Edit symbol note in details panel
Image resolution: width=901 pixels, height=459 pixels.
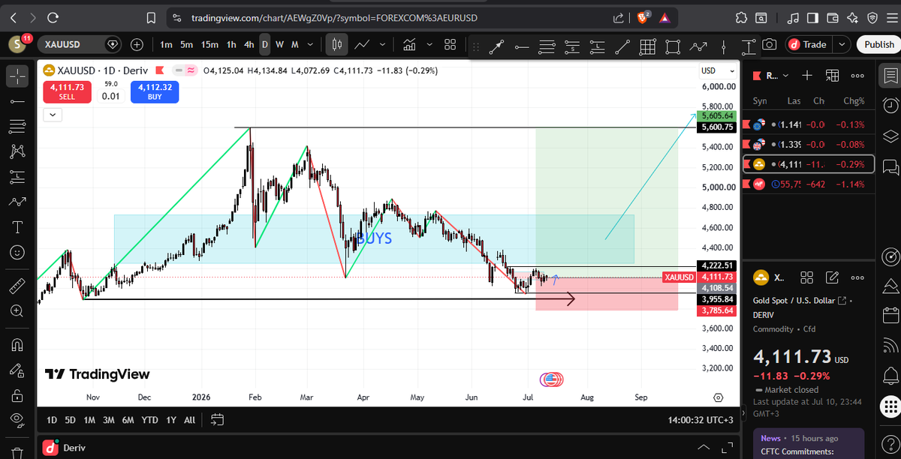tap(831, 278)
